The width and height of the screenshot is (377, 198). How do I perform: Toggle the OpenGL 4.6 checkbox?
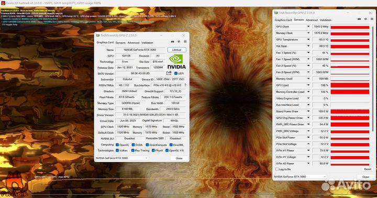click(167, 150)
